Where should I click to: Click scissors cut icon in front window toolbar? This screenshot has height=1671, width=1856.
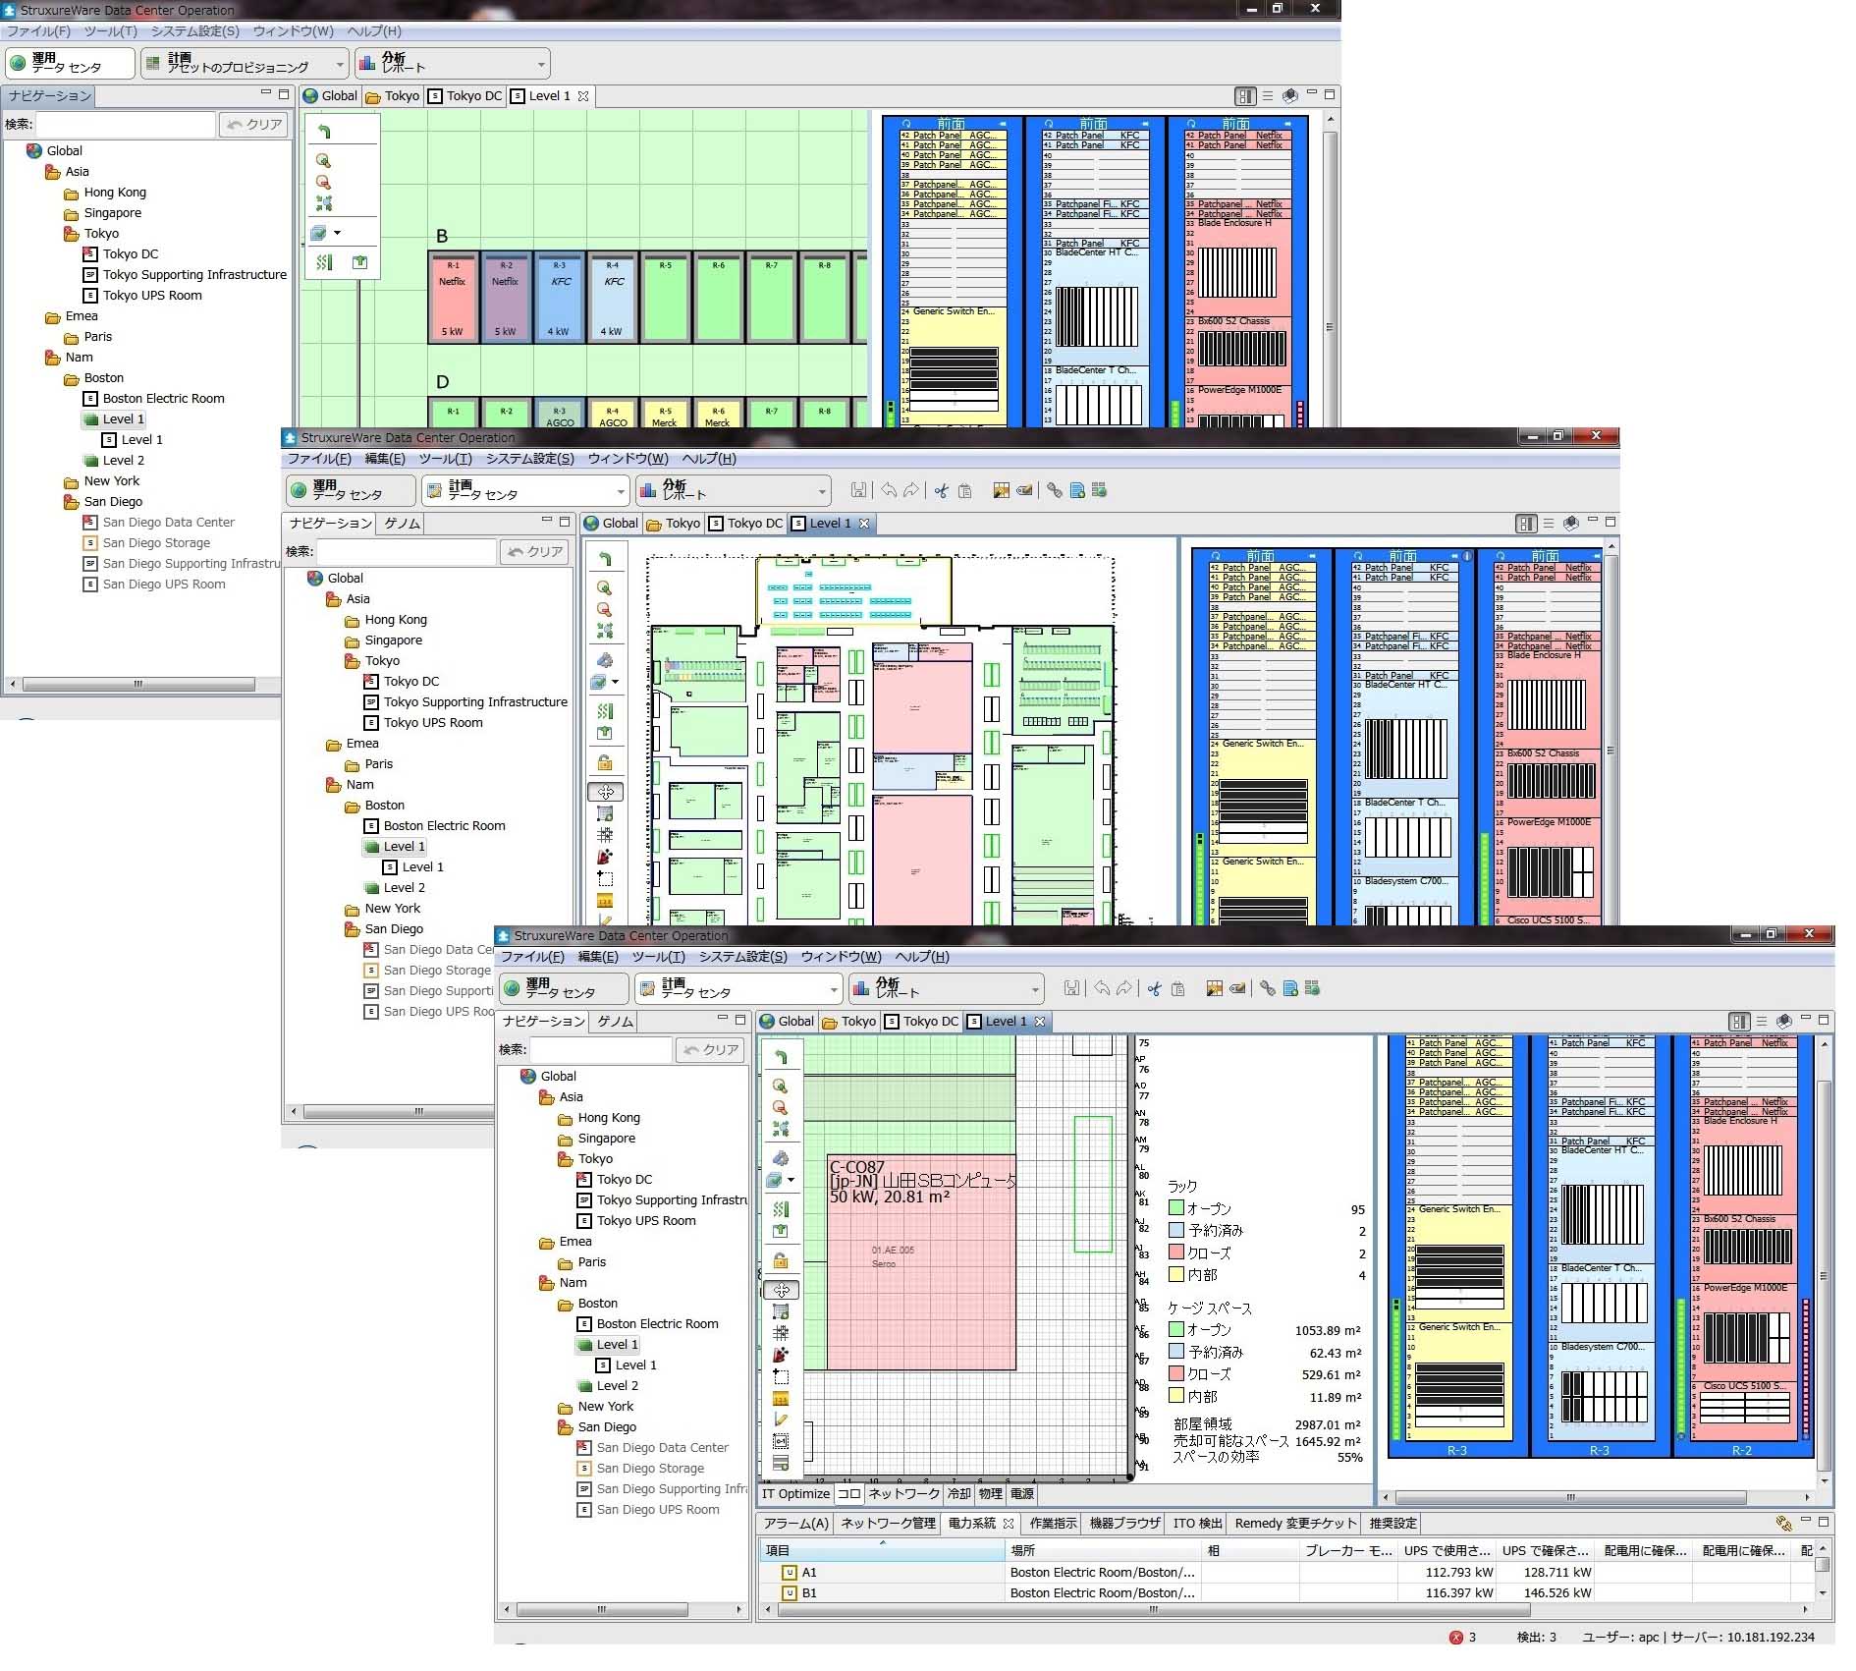coord(1155,988)
